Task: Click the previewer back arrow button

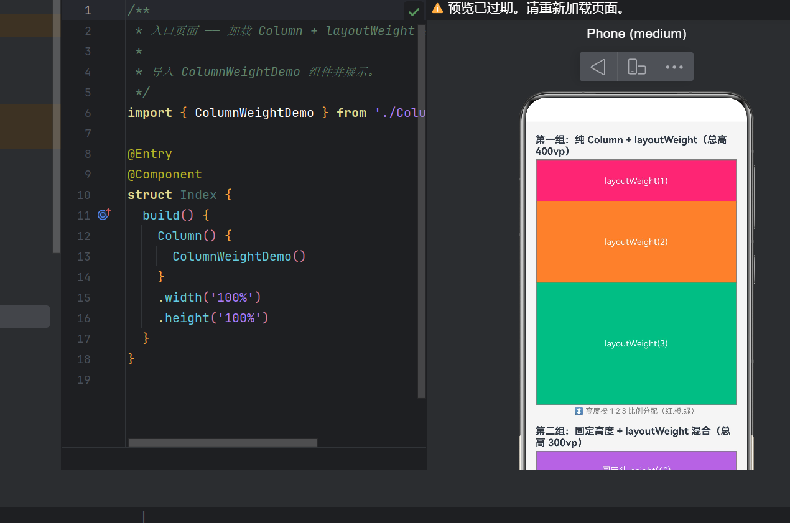Action: 598,67
